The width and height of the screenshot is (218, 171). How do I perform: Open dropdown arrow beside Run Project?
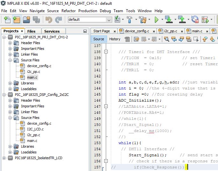point(162,19)
